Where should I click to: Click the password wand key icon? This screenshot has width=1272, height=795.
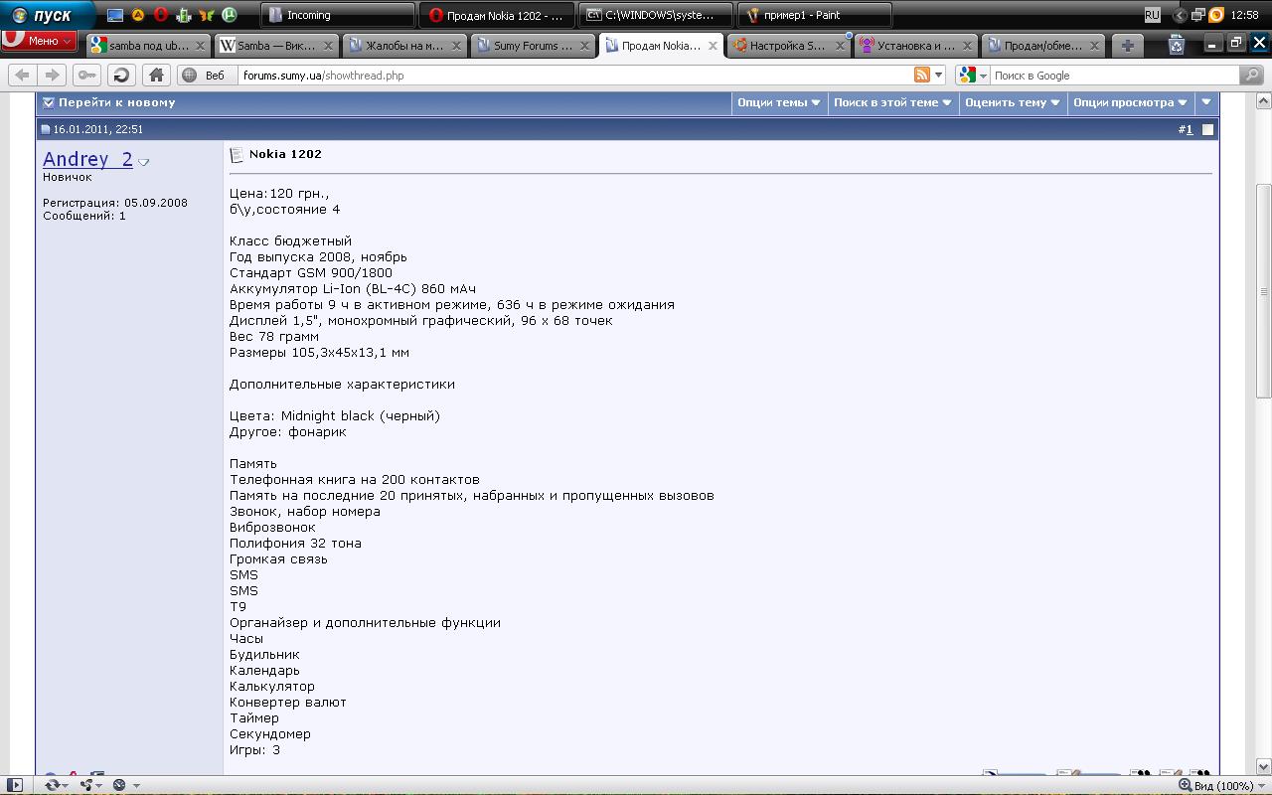point(87,76)
